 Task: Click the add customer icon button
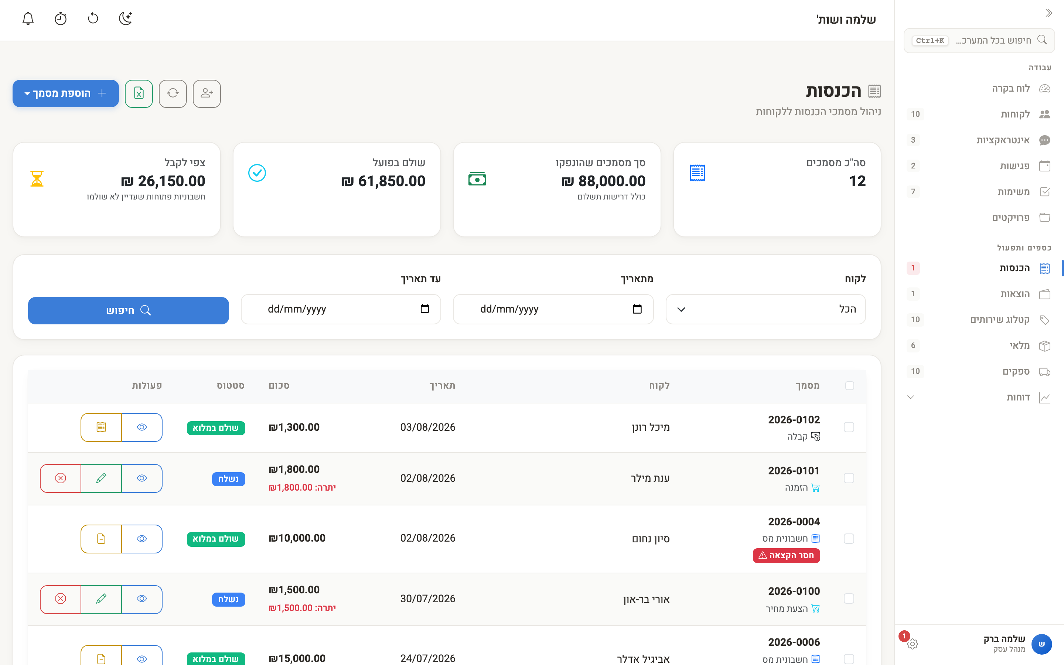coord(207,93)
